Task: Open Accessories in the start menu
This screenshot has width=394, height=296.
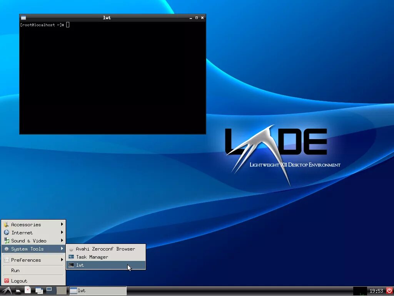Action: 33,224
